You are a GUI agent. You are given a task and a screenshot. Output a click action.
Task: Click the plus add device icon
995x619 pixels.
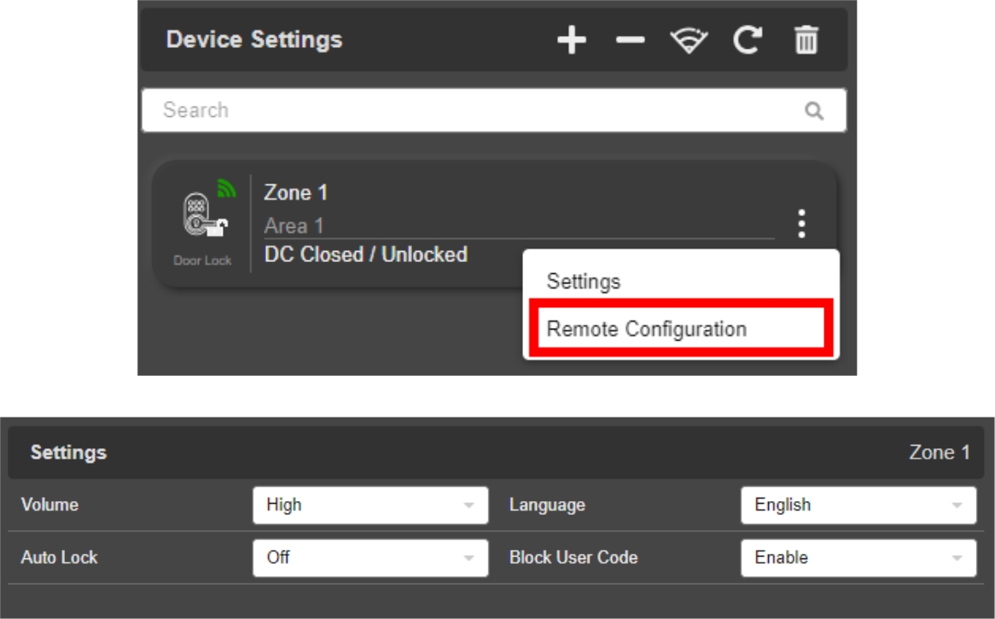click(571, 40)
